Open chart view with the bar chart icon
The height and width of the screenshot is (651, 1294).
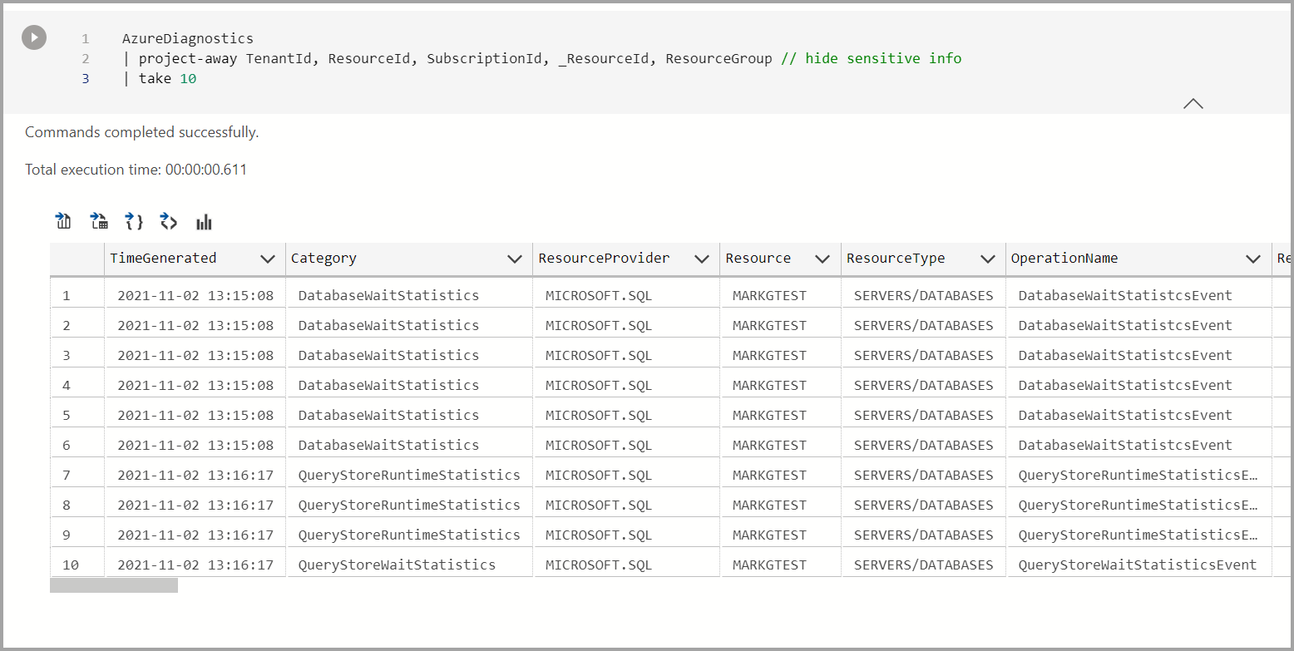pyautogui.click(x=204, y=221)
